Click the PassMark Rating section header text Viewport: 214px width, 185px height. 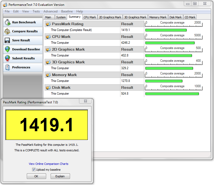pos(68,24)
